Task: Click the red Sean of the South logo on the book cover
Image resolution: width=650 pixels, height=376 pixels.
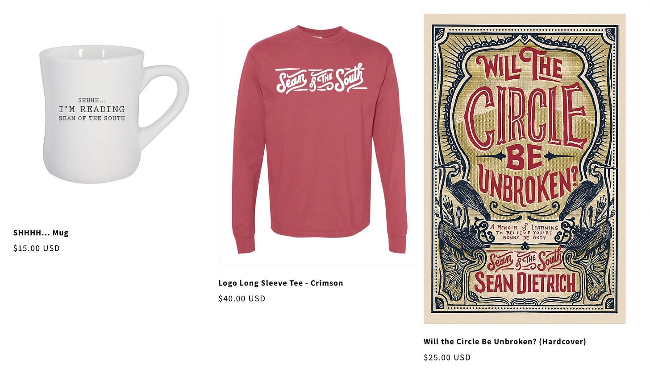Action: coord(525,260)
